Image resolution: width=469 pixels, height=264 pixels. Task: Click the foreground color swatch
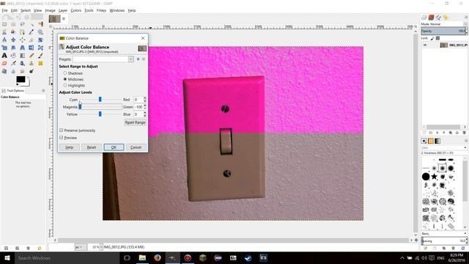[21, 79]
